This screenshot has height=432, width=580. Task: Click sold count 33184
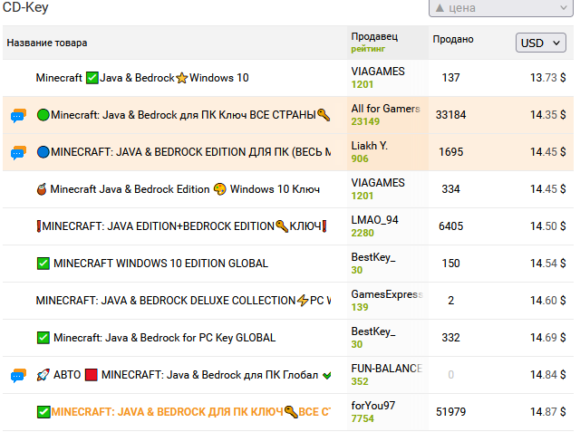(x=451, y=115)
